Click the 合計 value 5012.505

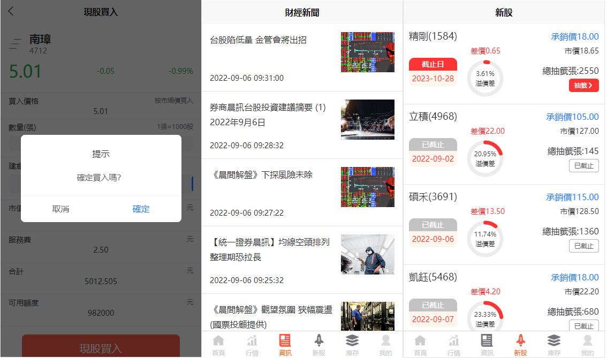[101, 281]
